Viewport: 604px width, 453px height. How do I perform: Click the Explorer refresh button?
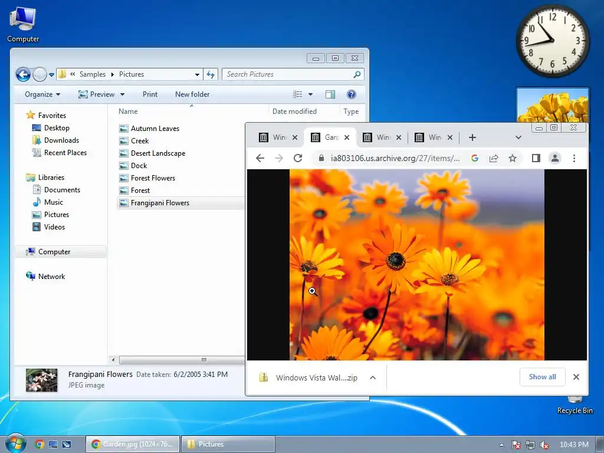[211, 74]
